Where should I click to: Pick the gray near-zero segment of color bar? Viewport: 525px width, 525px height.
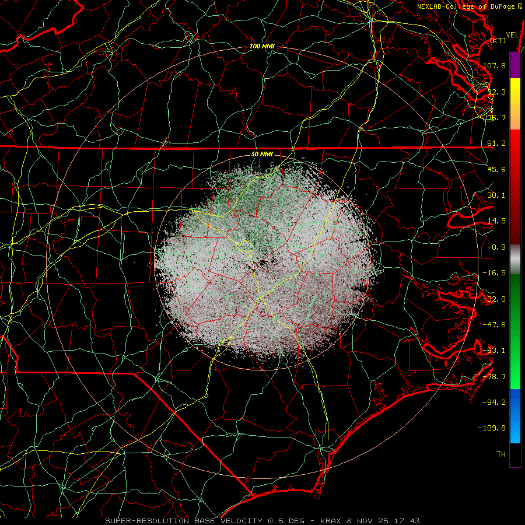[515, 258]
